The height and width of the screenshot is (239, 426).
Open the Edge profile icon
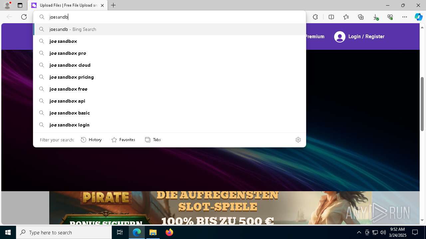coord(7,5)
